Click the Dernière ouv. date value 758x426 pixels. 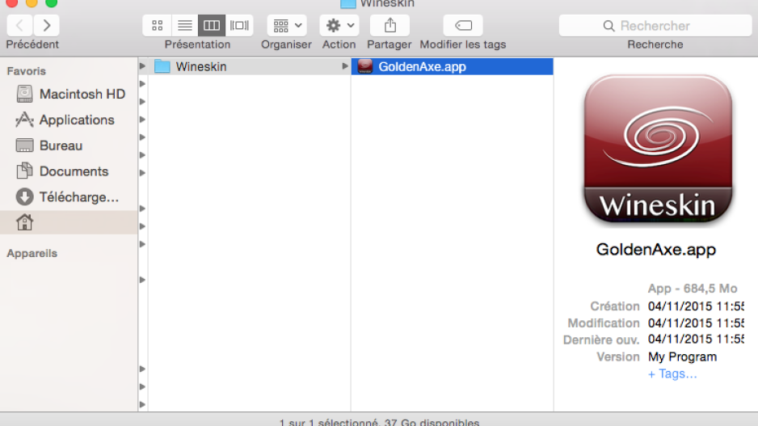[x=696, y=340]
